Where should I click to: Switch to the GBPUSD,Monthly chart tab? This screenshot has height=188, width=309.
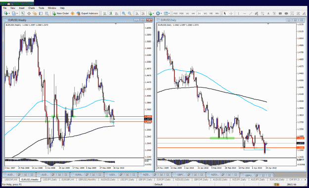pyautogui.click(x=87, y=180)
